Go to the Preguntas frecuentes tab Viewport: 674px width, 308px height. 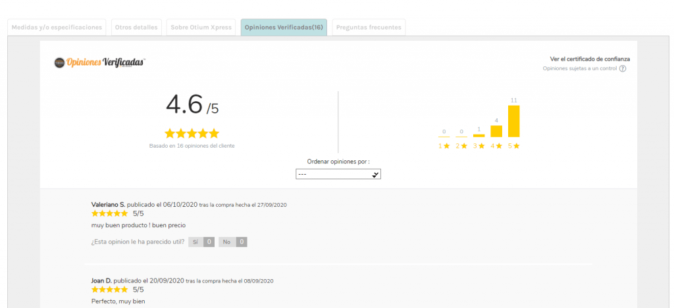(x=369, y=27)
